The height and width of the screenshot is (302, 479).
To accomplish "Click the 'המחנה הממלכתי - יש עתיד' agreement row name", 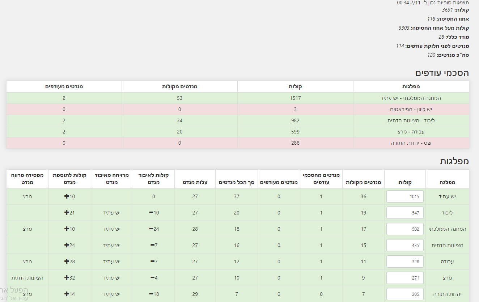I will (x=411, y=98).
